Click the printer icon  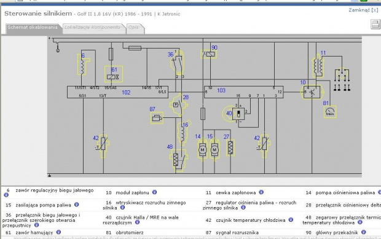(x=375, y=25)
